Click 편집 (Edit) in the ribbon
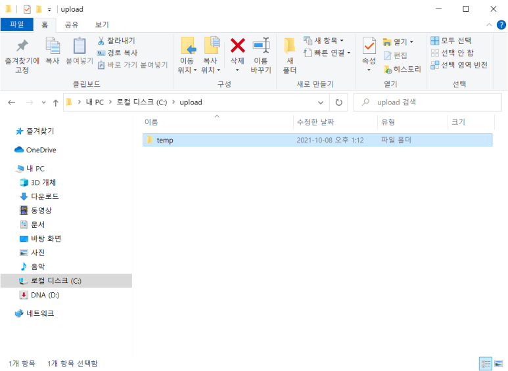Image resolution: width=508 pixels, height=371 pixels. [395, 55]
